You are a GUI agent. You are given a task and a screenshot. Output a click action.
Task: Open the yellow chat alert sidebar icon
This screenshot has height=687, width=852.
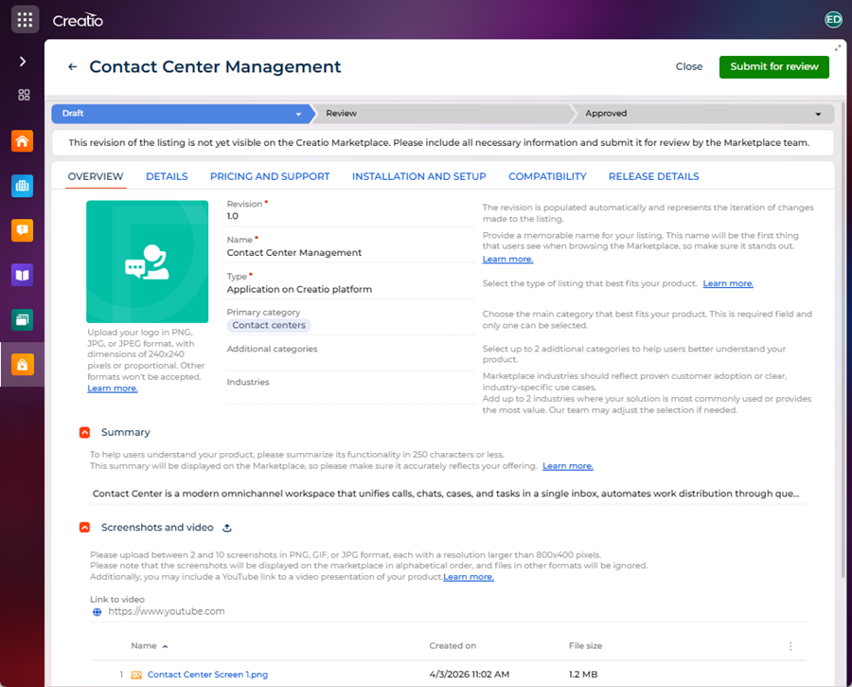coord(23,230)
